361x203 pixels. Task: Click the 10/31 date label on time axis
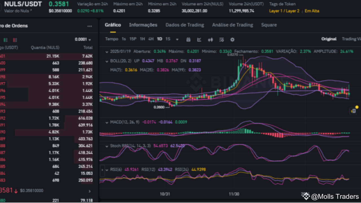pos(165,194)
